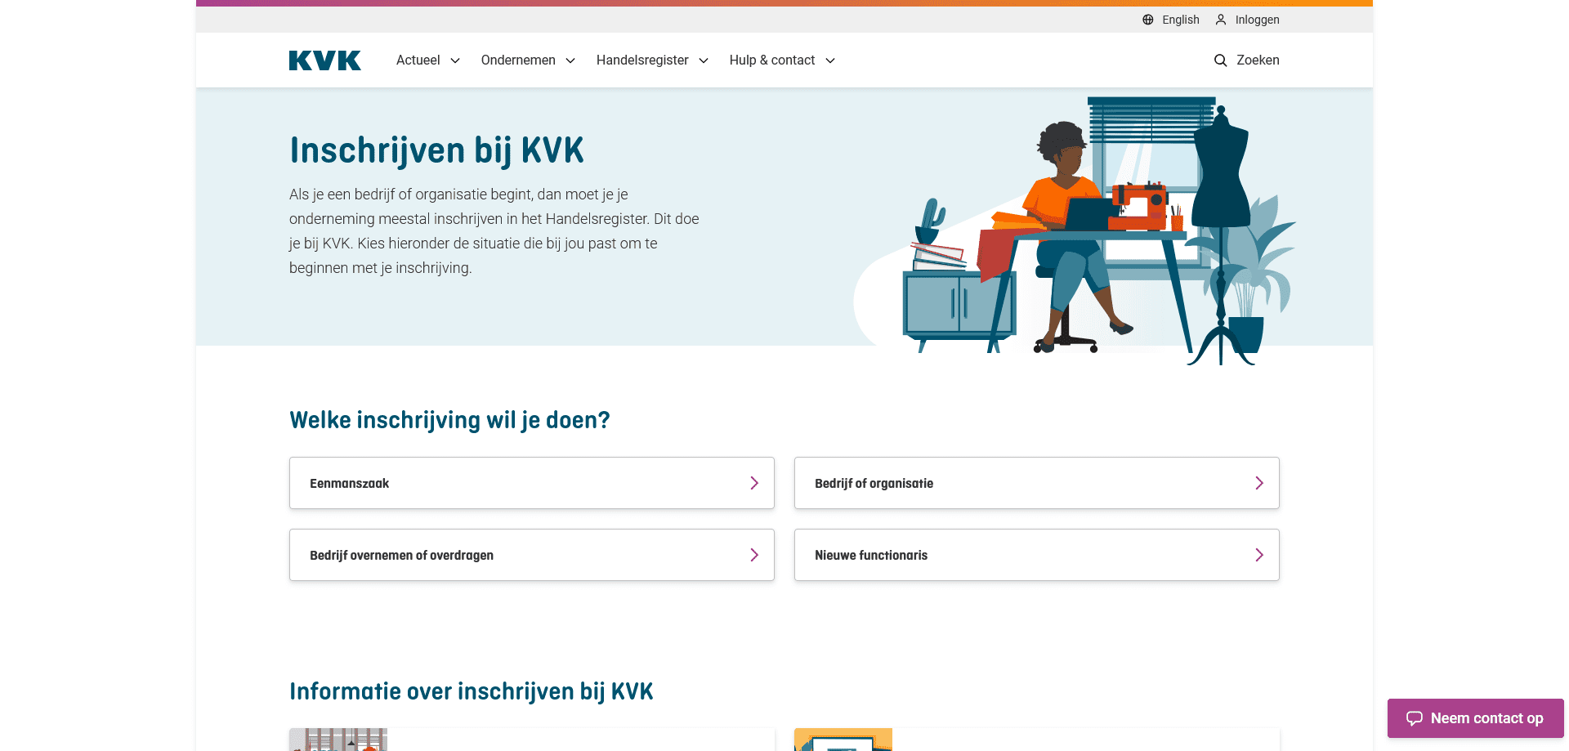Click the KVK logo
This screenshot has height=751, width=1569.
point(324,60)
